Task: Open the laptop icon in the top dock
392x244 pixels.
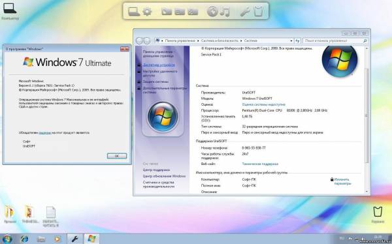Action: [134, 12]
